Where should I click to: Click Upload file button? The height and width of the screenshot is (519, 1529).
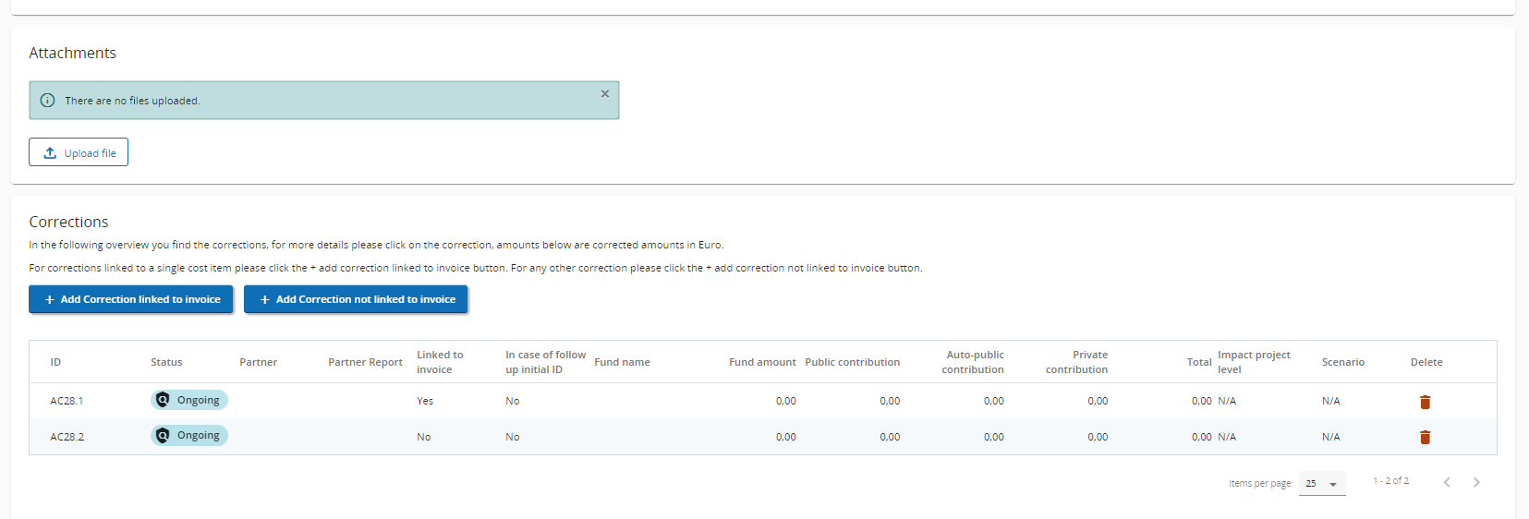pyautogui.click(x=79, y=152)
